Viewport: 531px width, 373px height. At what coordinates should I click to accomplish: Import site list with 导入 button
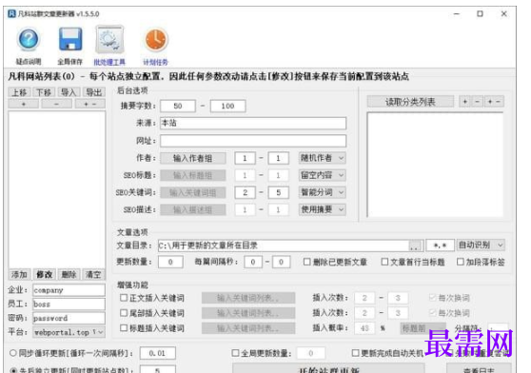click(69, 92)
